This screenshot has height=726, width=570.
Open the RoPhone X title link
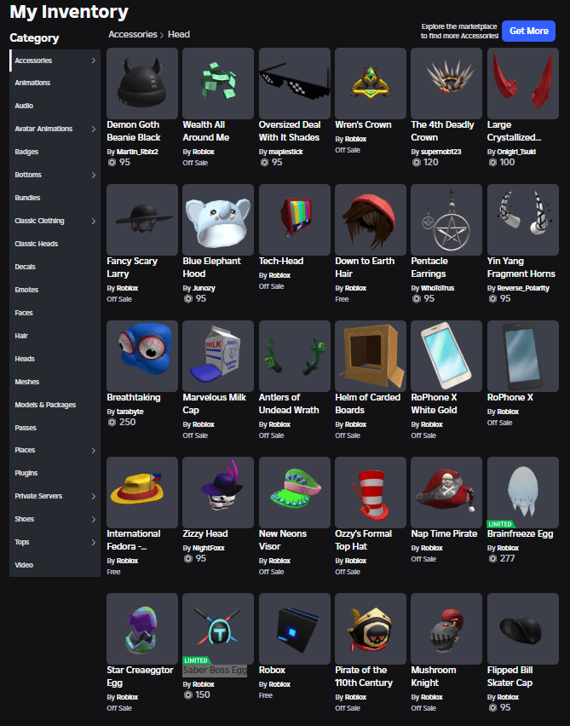[x=510, y=397]
